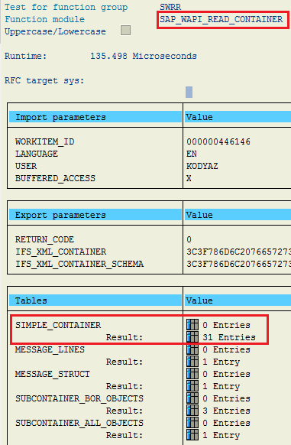The image size is (291, 445).
Task: Open SUBCONTAINER_BOR_OBJECTS result table with 3 Entries
Action: [192, 411]
